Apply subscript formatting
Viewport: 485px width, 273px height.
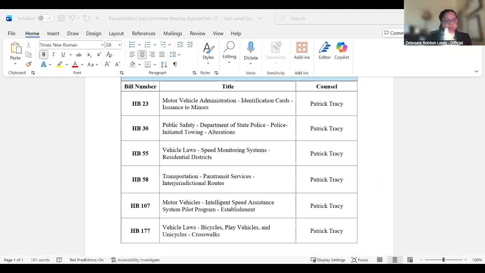(x=89, y=55)
